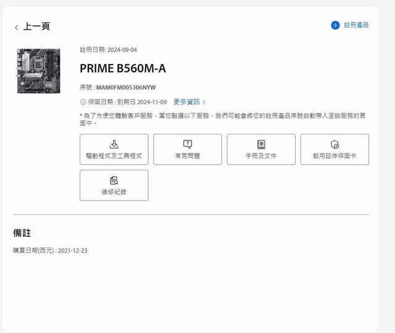
Task: Click the back chevron arrow icon
Action: (x=17, y=27)
